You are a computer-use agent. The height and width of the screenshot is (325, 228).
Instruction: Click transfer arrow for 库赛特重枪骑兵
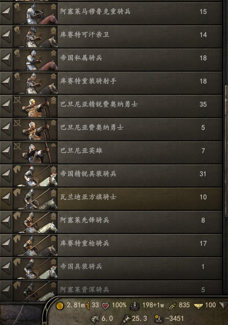[6, 245]
